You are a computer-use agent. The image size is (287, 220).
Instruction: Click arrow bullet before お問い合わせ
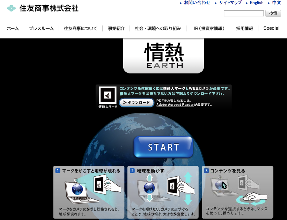[x=181, y=3]
